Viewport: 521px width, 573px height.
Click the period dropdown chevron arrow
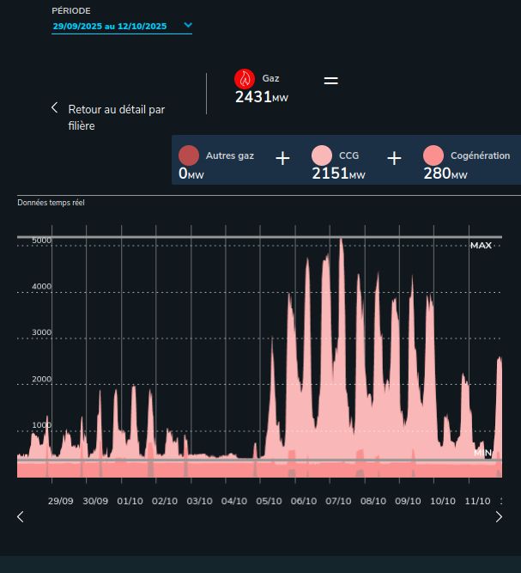point(188,25)
